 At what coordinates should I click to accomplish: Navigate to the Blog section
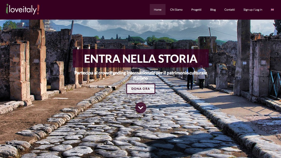(213, 10)
